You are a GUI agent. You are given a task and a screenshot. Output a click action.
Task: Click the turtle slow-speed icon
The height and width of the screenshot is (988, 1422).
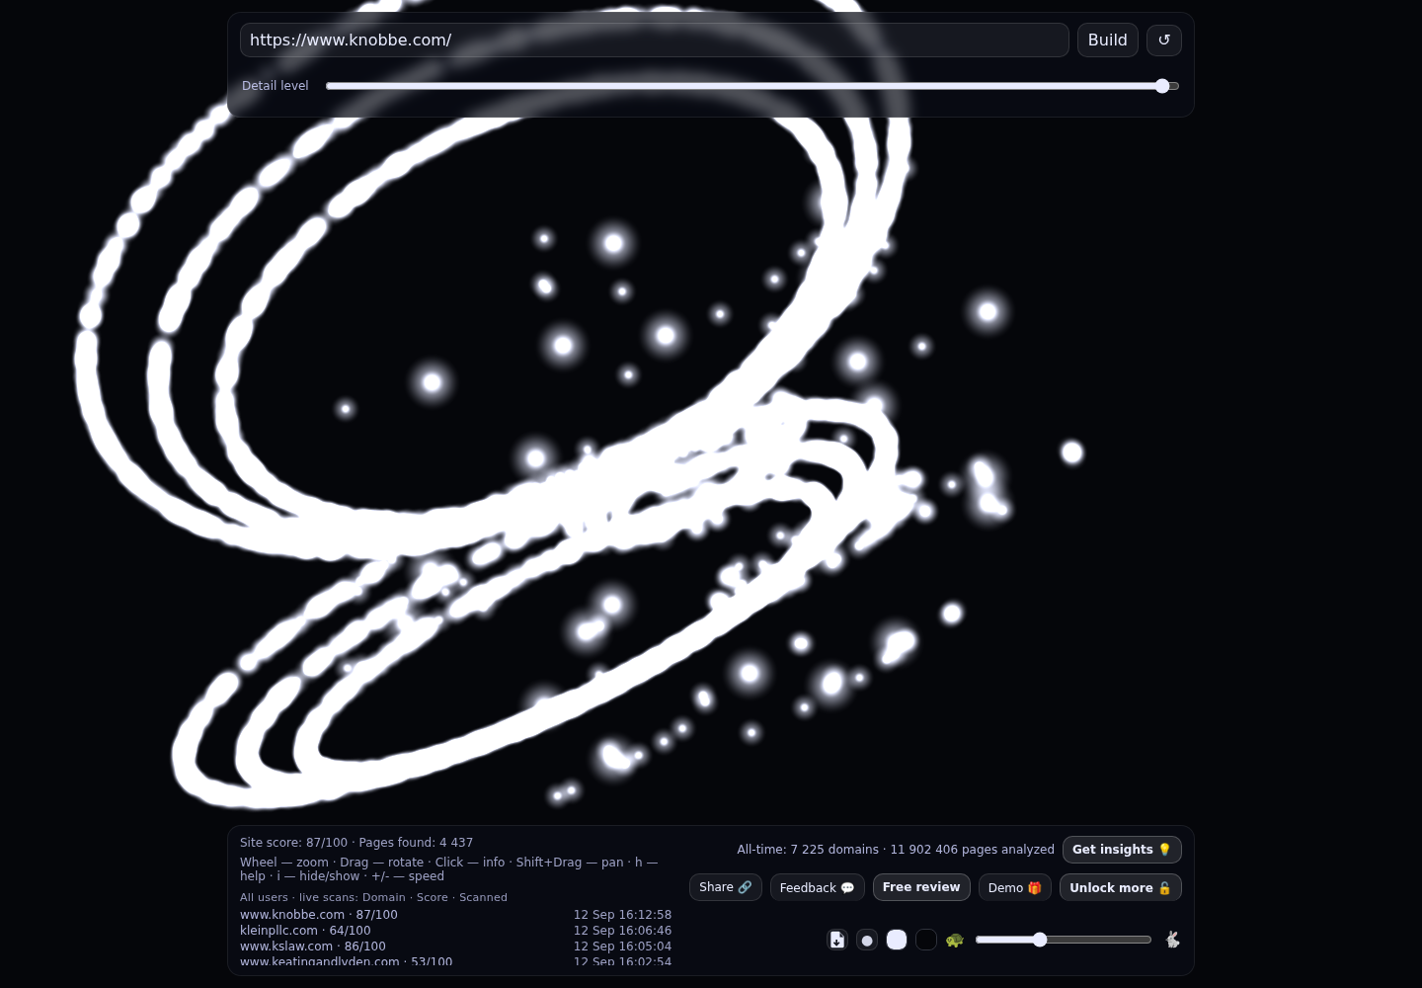[x=954, y=940]
